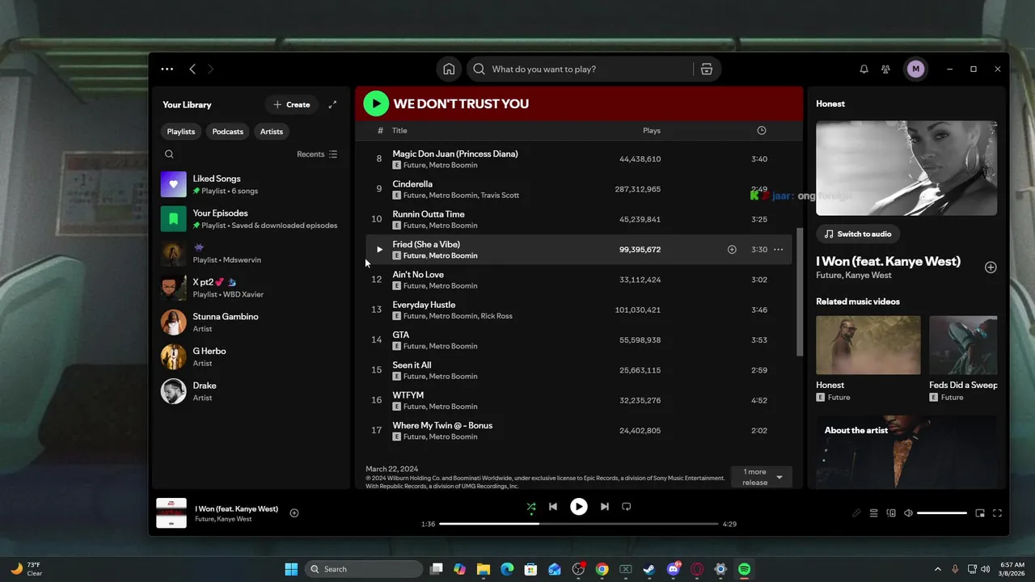The height and width of the screenshot is (582, 1035).
Task: Open the Recents sort dropdown
Action: pyautogui.click(x=317, y=154)
